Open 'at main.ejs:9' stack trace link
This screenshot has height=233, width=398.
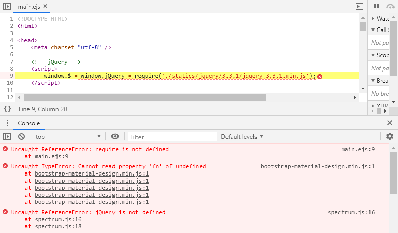(51, 156)
